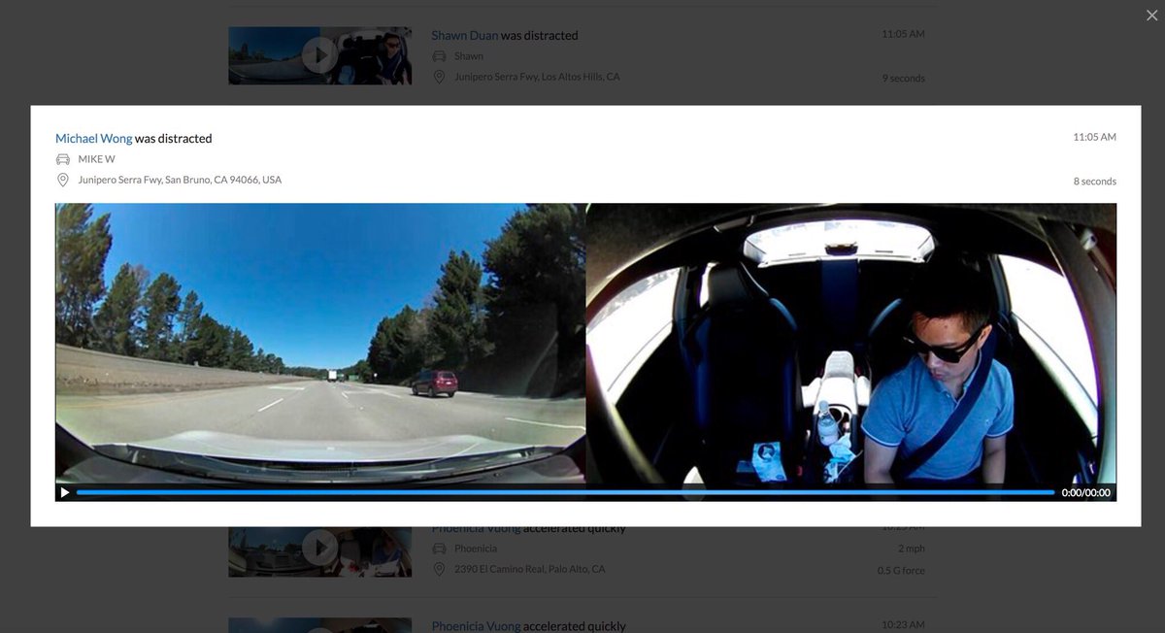
Task: Click Junipero Serra Fwy, Los Altos Hills address
Action: pos(537,77)
